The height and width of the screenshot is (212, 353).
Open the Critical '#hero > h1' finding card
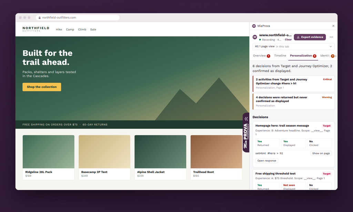click(294, 84)
